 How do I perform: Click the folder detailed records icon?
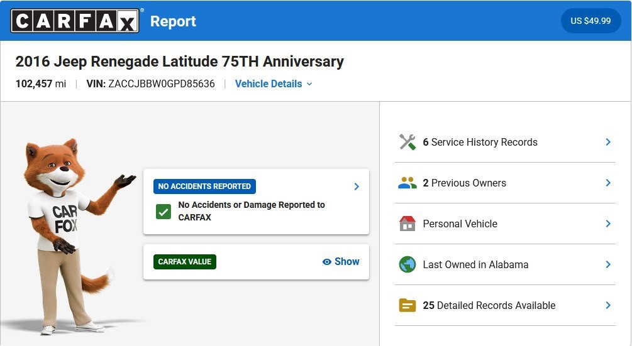[x=407, y=305]
